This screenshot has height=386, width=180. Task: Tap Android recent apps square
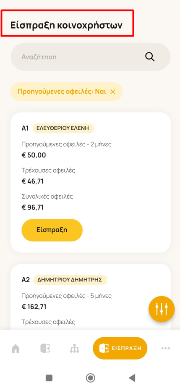49,377
